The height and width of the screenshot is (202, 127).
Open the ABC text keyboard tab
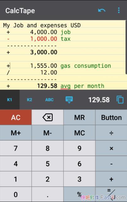(49, 100)
